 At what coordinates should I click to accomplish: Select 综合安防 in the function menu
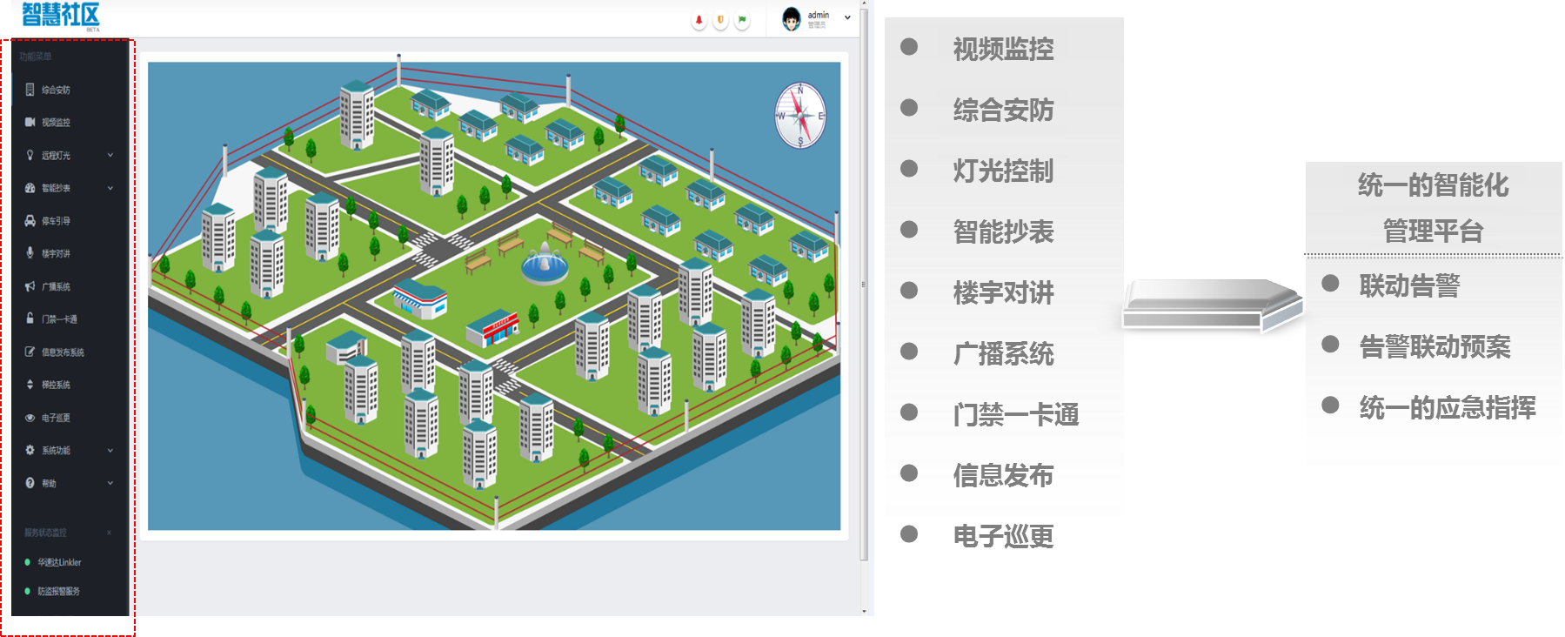pyautogui.click(x=56, y=90)
